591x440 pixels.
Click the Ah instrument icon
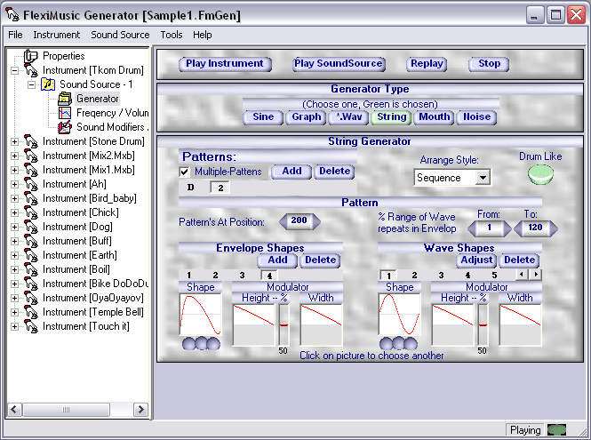(31, 184)
